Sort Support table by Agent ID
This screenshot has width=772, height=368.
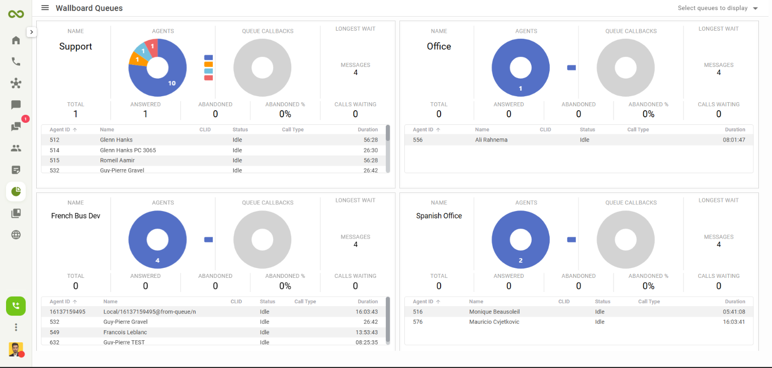click(63, 130)
